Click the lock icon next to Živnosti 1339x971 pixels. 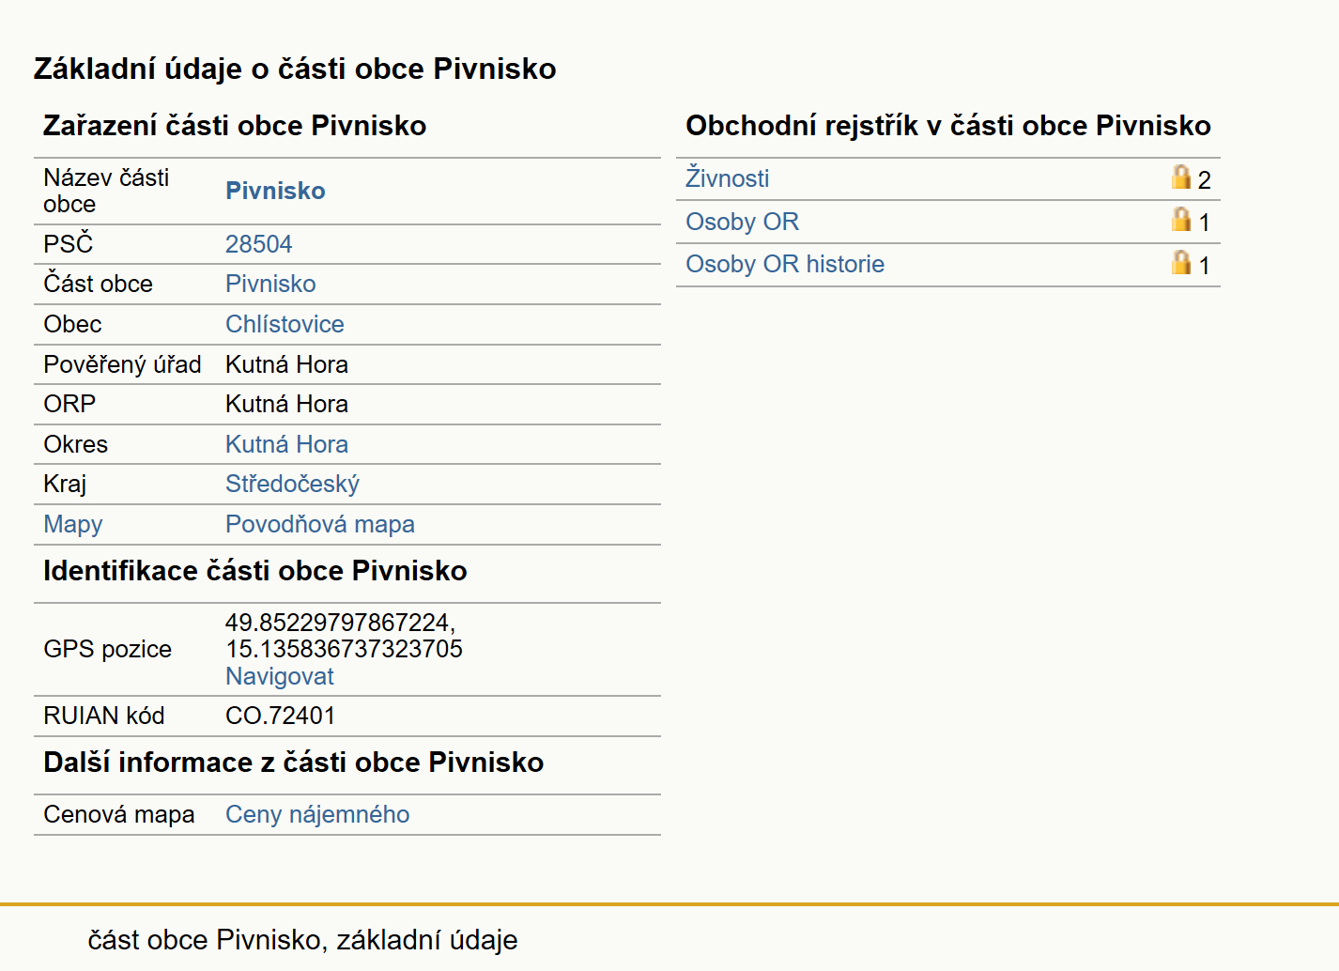tap(1180, 177)
